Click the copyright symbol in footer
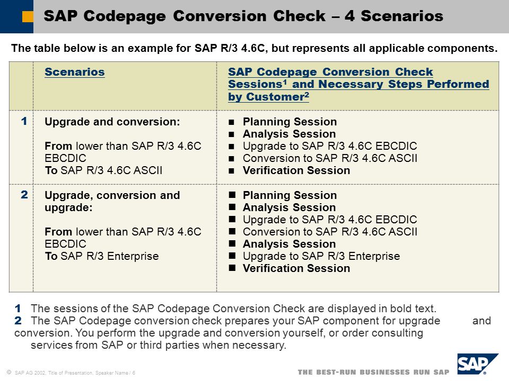Screen dimensions: 509x381 tap(9, 372)
